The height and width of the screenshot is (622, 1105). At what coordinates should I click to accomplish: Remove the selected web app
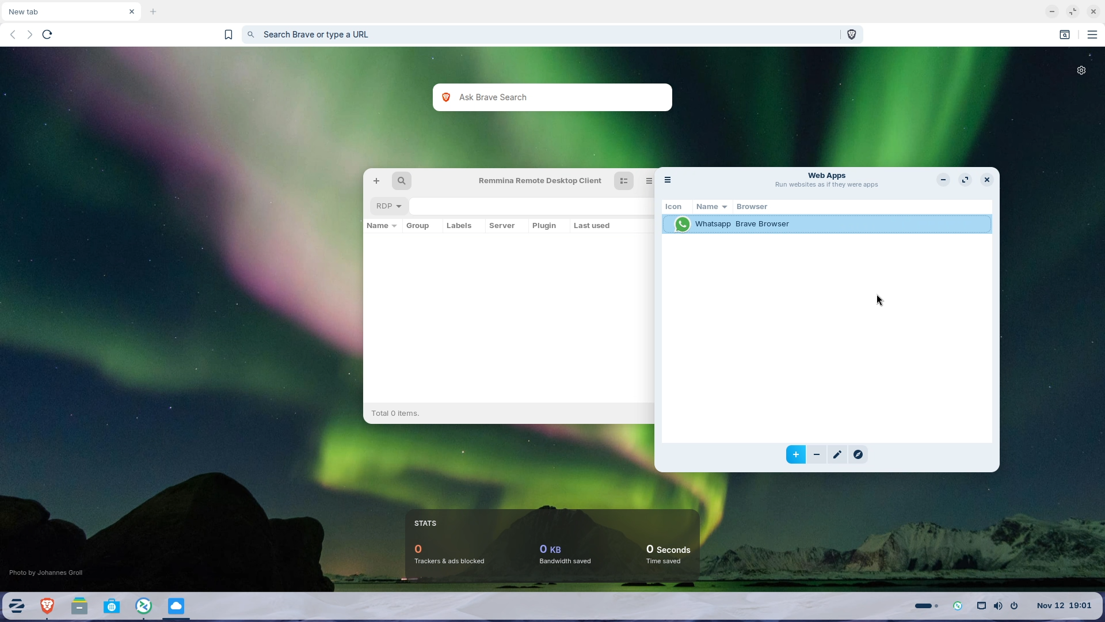(x=817, y=454)
